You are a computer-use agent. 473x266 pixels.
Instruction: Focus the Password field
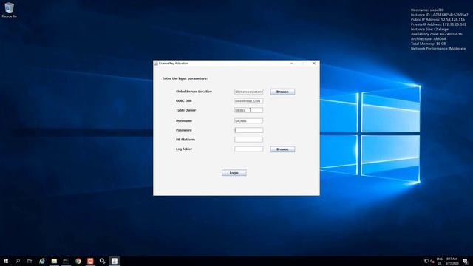click(248, 130)
